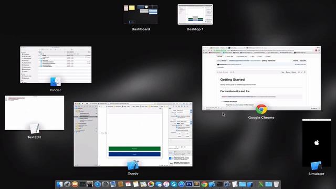Image resolution: width=336 pixels, height=189 pixels.
Task: Click the Apple logo in the Simulator
Action: tap(317, 142)
